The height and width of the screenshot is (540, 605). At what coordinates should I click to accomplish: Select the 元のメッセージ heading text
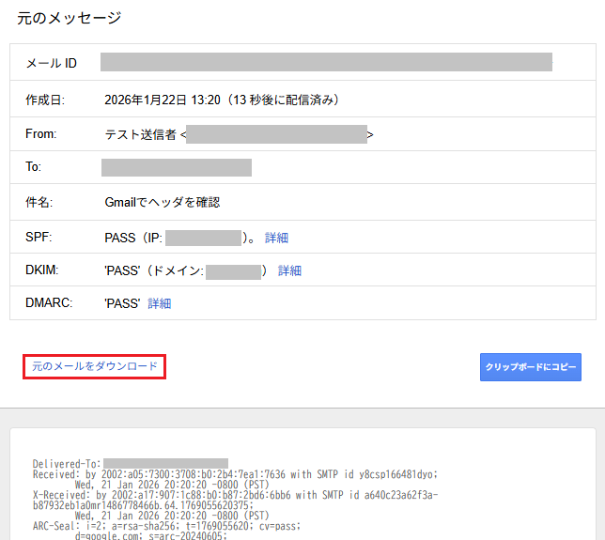tap(70, 18)
